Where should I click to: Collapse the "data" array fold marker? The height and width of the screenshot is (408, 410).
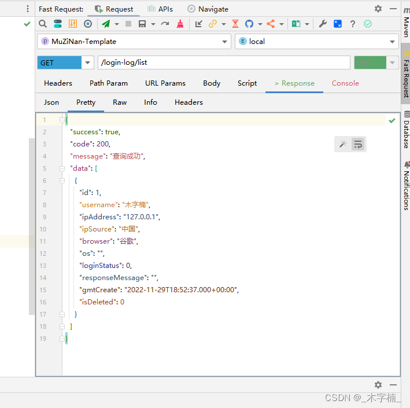click(x=62, y=168)
